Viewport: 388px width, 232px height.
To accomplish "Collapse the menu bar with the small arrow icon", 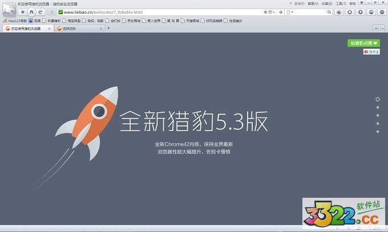I will [290, 3].
